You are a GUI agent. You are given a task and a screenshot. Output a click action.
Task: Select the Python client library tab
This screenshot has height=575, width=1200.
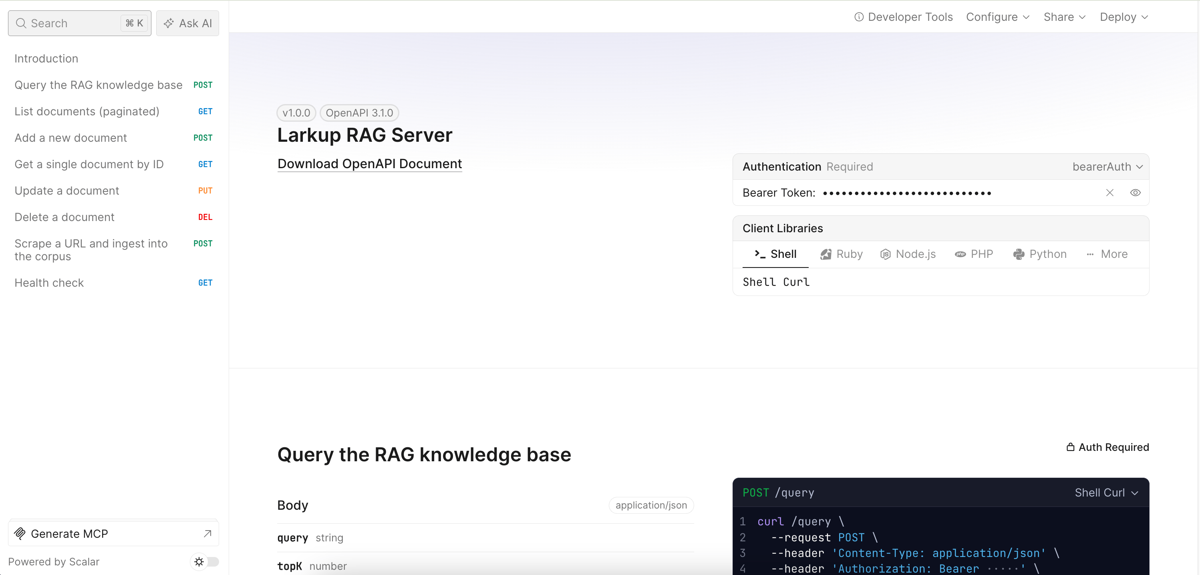click(1040, 254)
